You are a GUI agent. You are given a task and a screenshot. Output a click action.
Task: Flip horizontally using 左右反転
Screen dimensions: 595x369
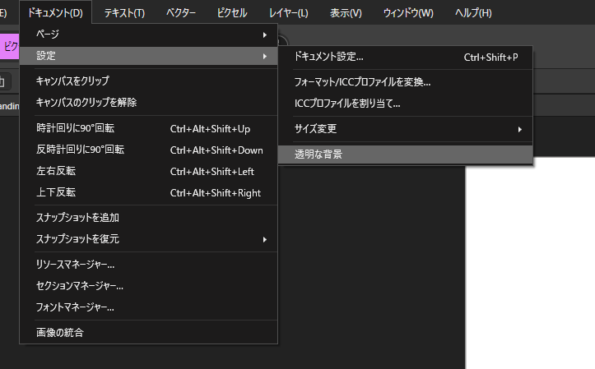click(x=56, y=171)
